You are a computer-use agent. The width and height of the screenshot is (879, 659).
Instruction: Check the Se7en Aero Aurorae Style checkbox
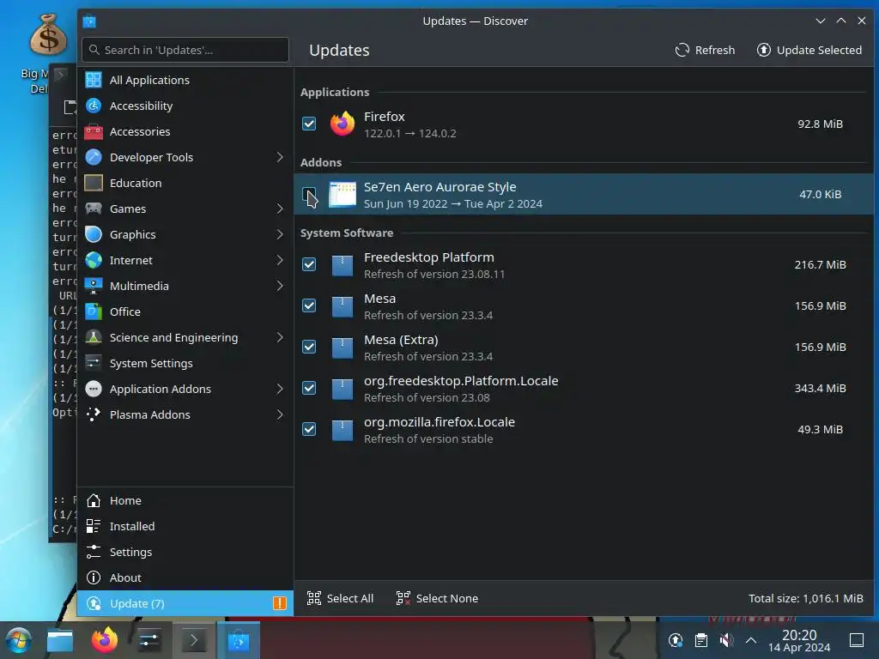pos(309,195)
